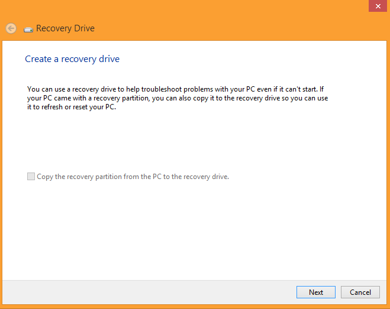Viewport: 390px width, 309px height.
Task: Click the back arrow button
Action: click(x=11, y=28)
